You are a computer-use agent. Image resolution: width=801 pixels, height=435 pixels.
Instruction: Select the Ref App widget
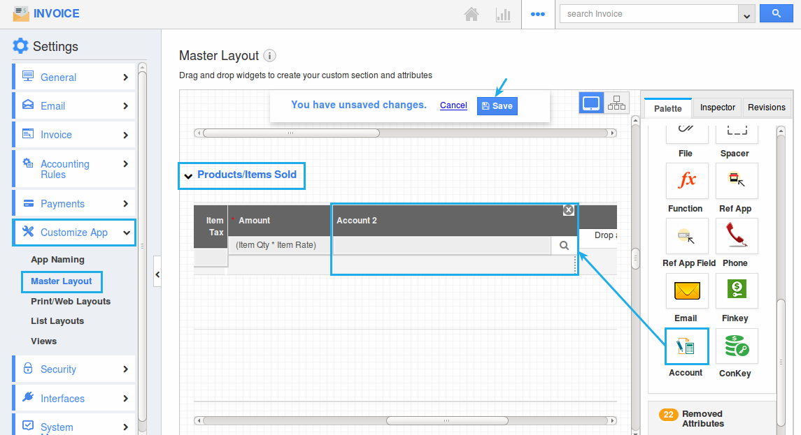pos(735,181)
